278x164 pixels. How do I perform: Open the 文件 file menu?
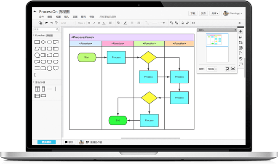[x=41, y=17]
